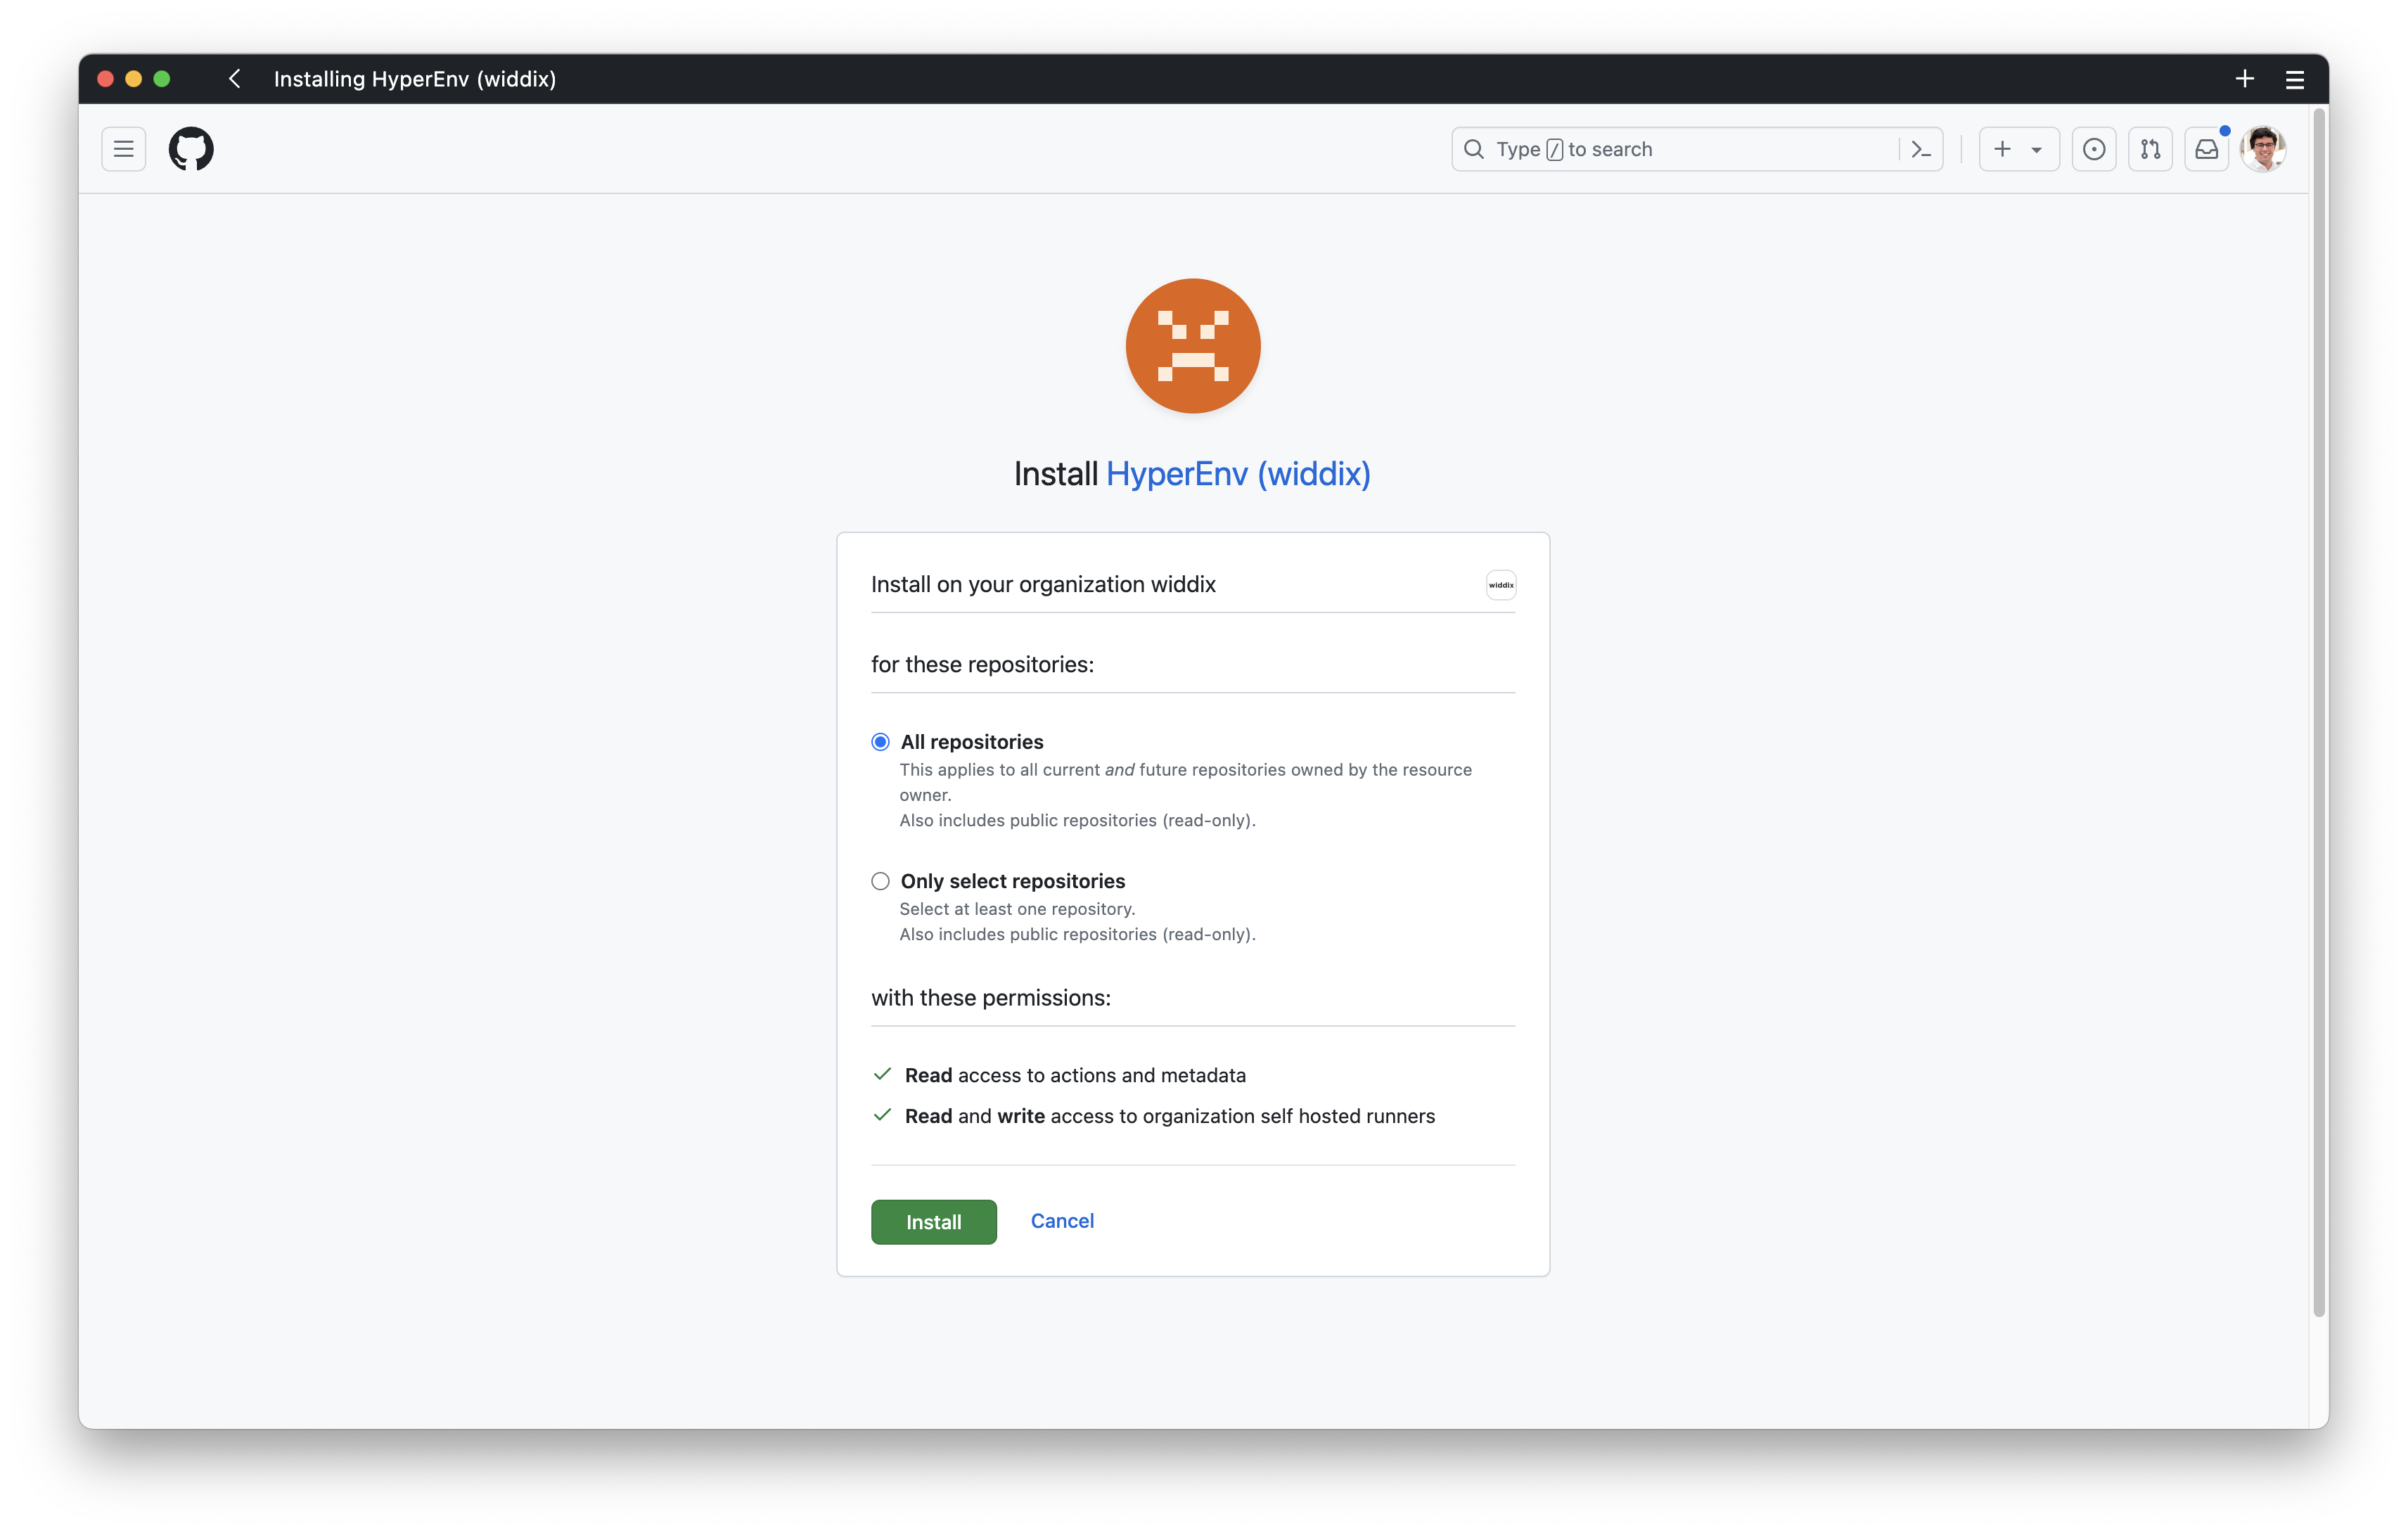Screen dimensions: 2408x1533
Task: Click the search bar icon
Action: click(x=1471, y=149)
